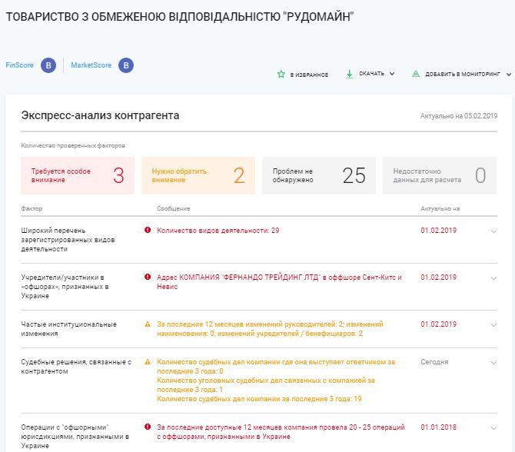Click the Экспресс-анализ контрагента heading
The image size is (515, 452).
click(100, 115)
